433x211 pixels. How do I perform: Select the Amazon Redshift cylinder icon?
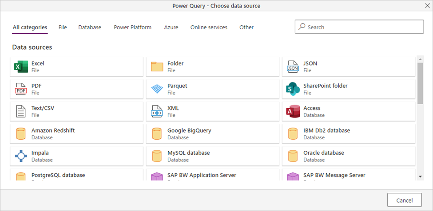point(21,133)
